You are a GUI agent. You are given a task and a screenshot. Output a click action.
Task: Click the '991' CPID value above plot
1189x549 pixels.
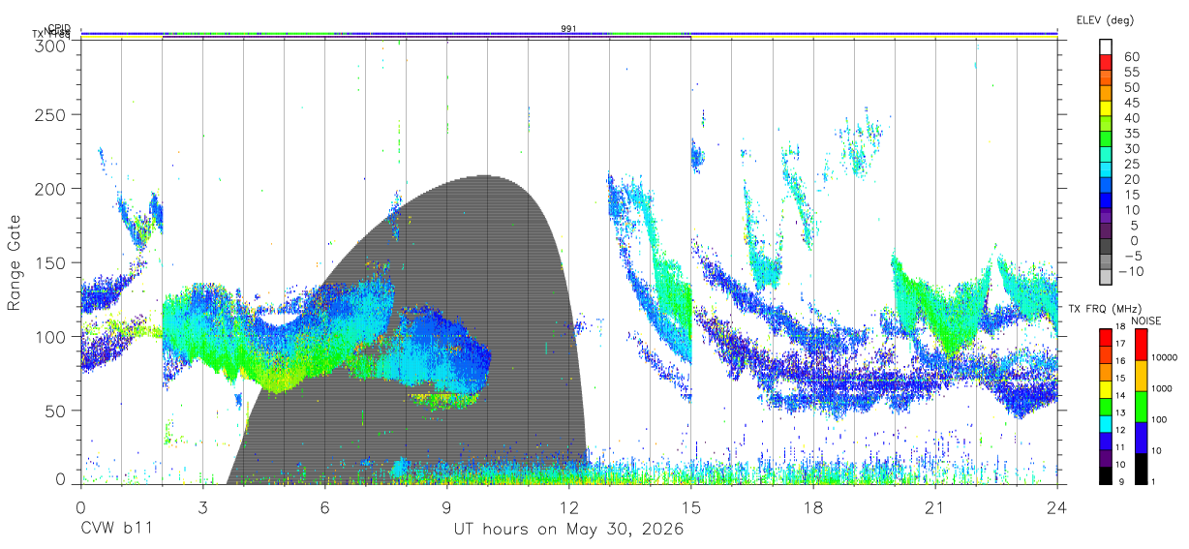tap(569, 29)
